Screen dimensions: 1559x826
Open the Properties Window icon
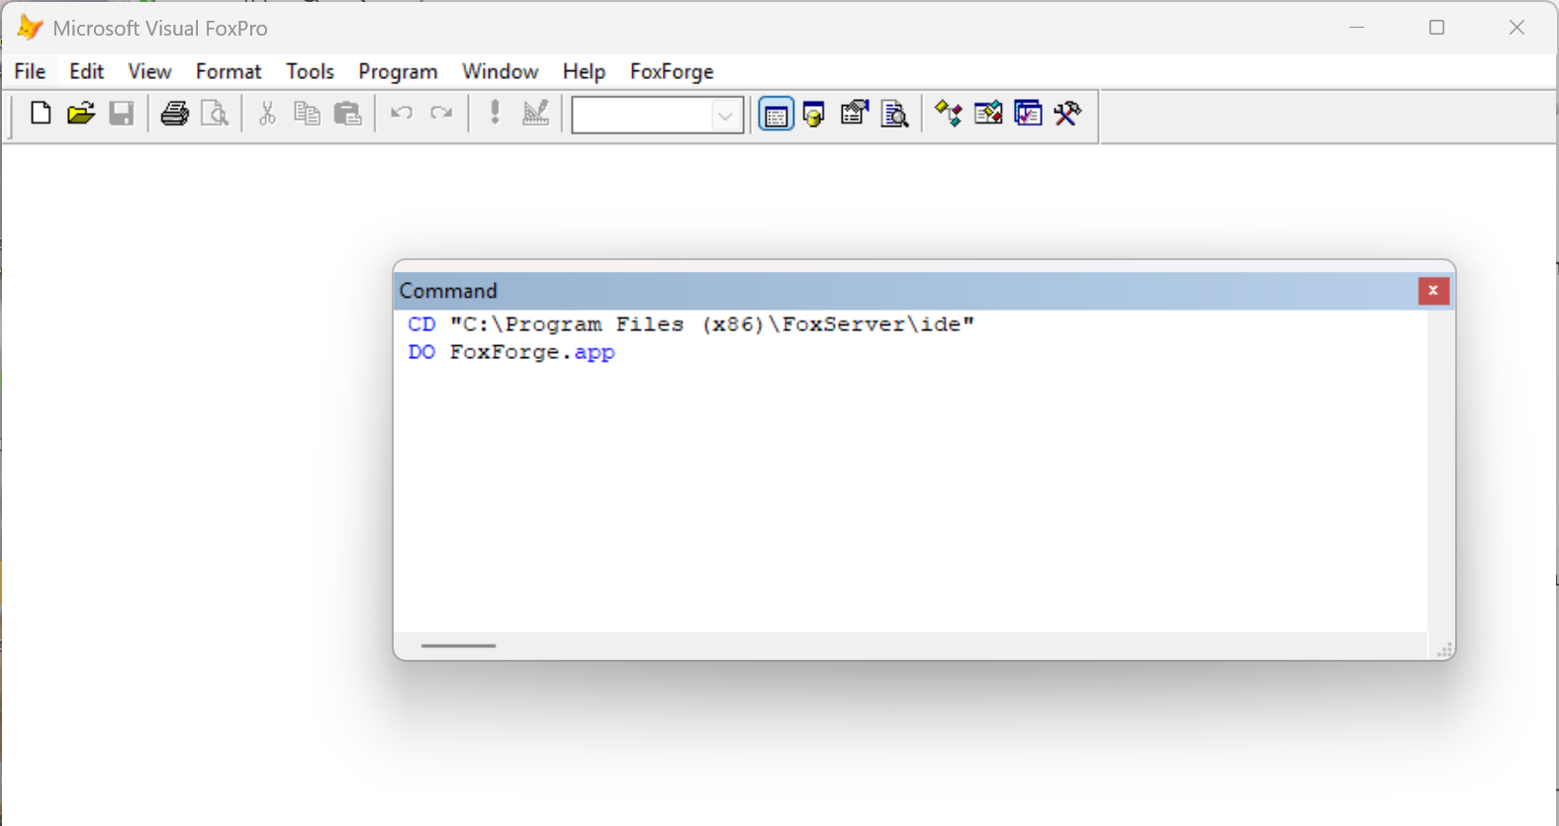(x=855, y=114)
